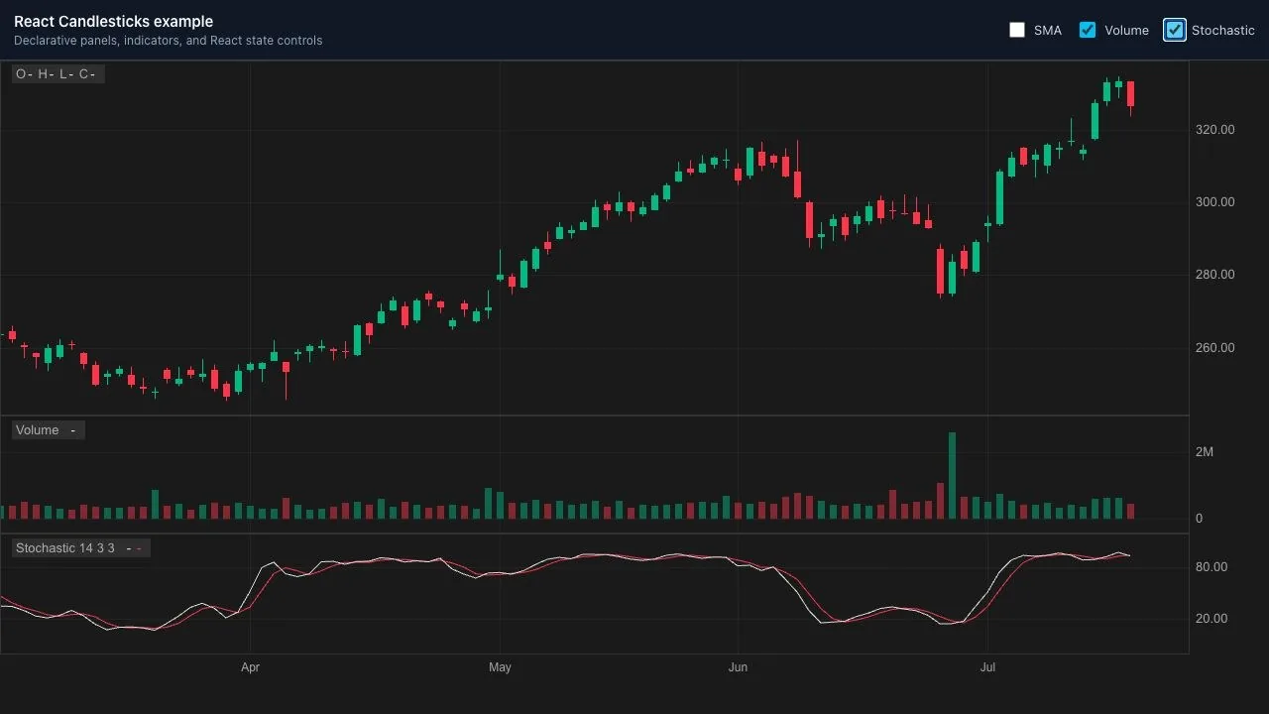Click the Stochastic 14 3 3 legend
The image size is (1269, 714).
pos(81,548)
